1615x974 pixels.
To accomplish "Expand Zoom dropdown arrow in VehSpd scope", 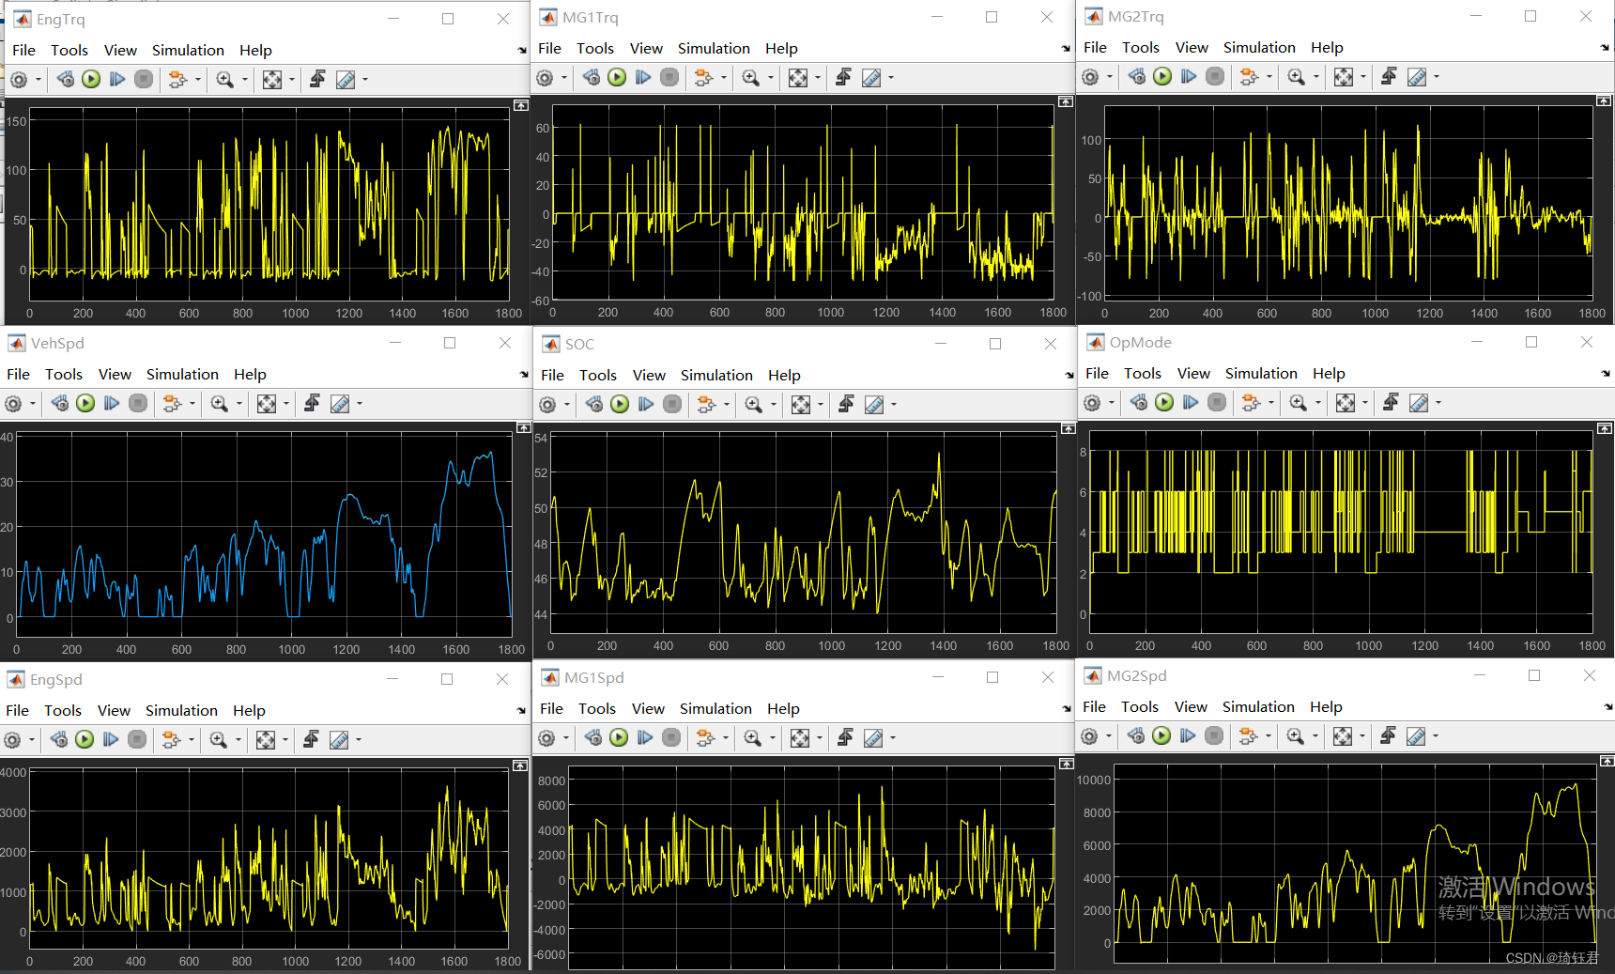I will 239,404.
